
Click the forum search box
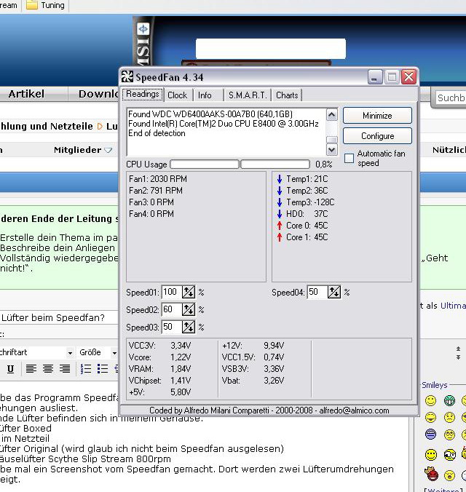click(x=451, y=98)
